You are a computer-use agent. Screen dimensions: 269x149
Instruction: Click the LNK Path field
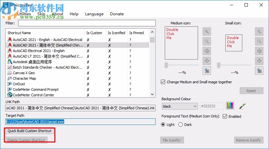[80, 108]
